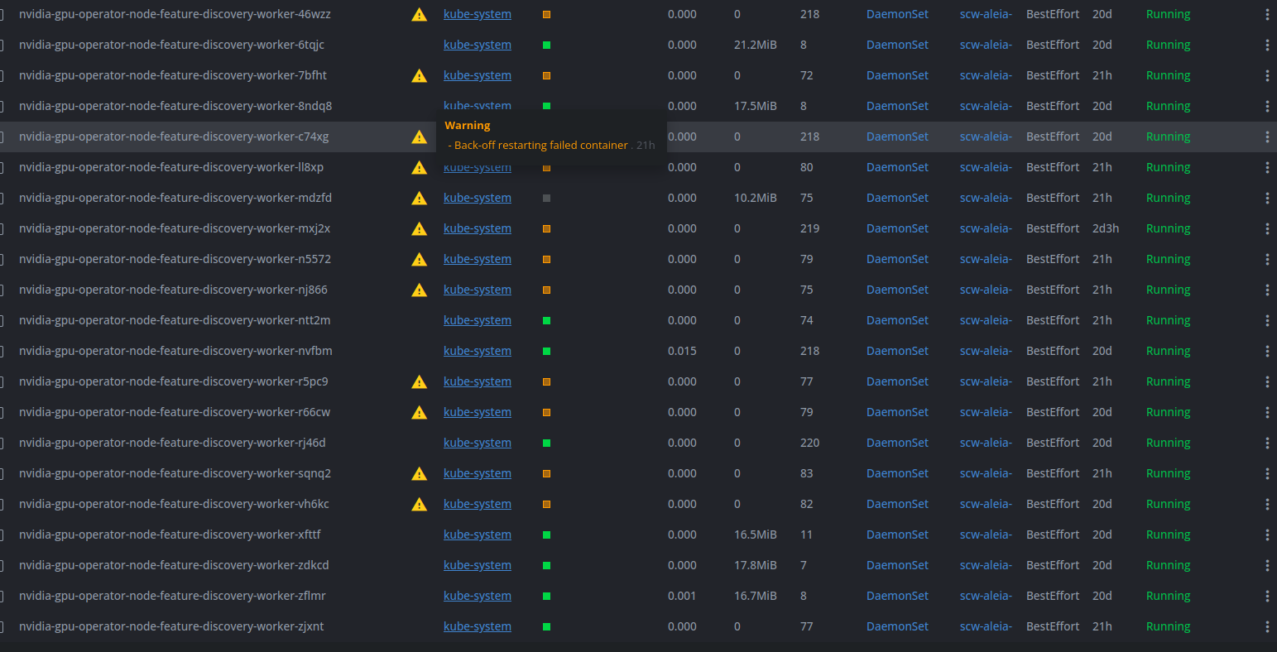Click warning triangle next to worker-nj866

(x=420, y=290)
